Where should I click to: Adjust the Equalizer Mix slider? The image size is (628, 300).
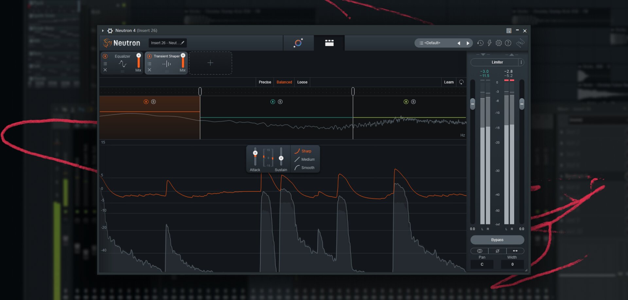139,61
